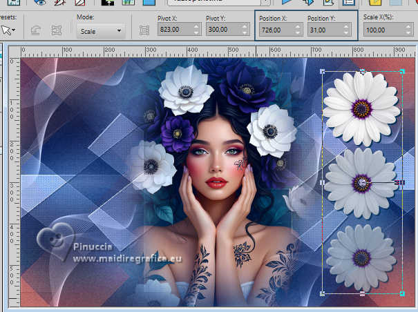Click the top-center selection handle of the flowers
The image size is (418, 312).
coord(362,71)
